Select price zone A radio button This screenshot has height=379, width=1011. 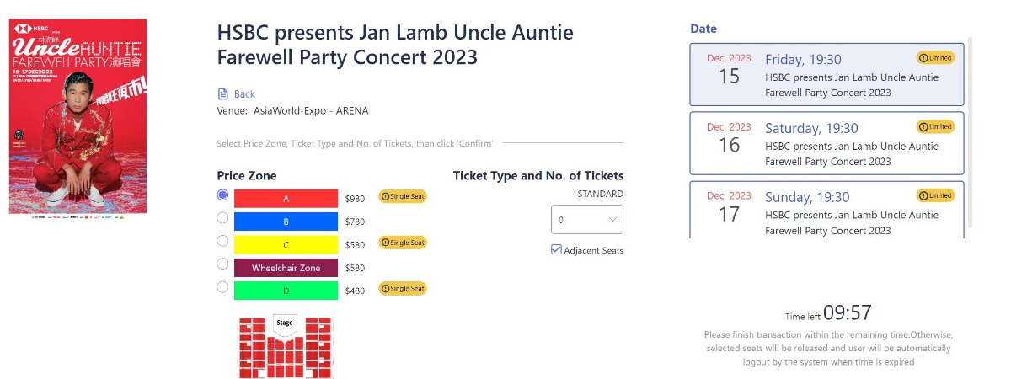pos(222,195)
